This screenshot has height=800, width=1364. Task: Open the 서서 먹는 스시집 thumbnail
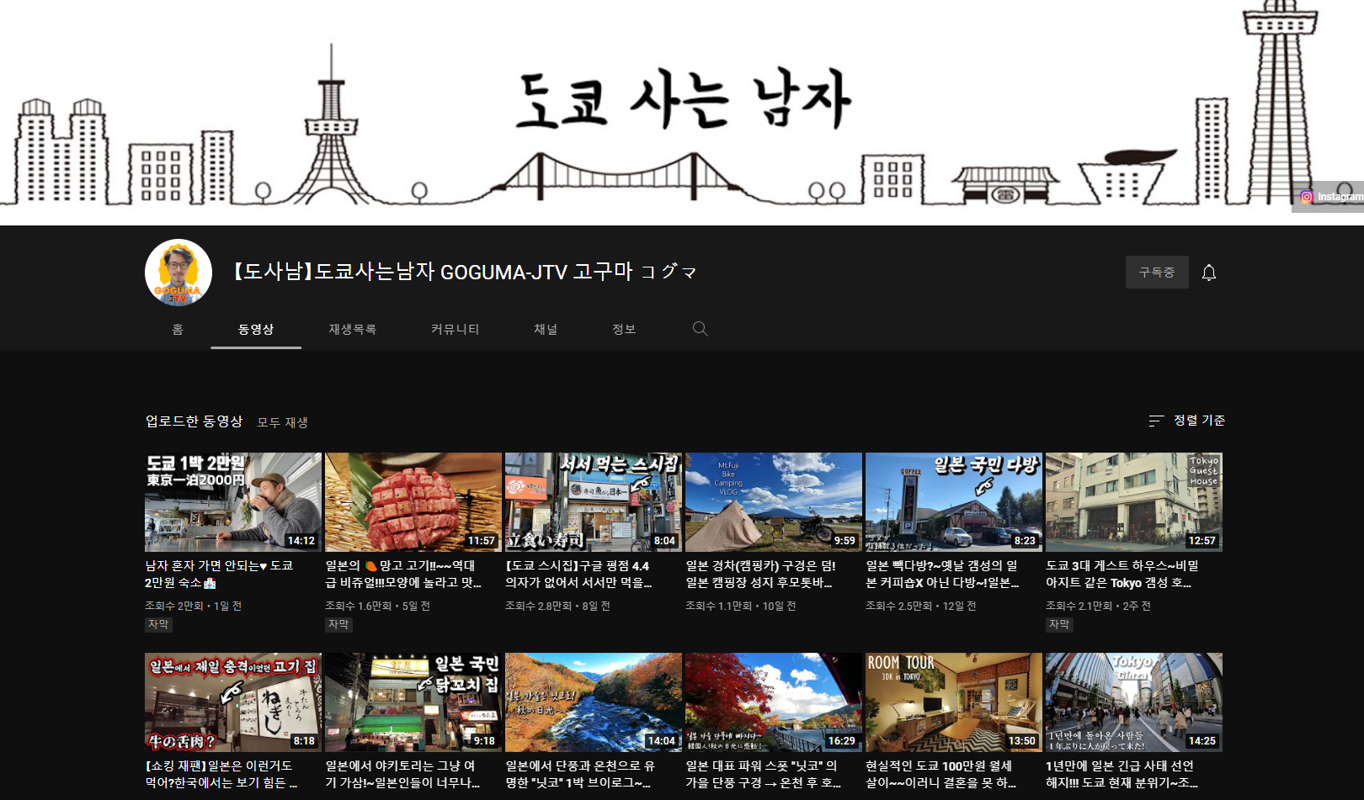(x=594, y=502)
